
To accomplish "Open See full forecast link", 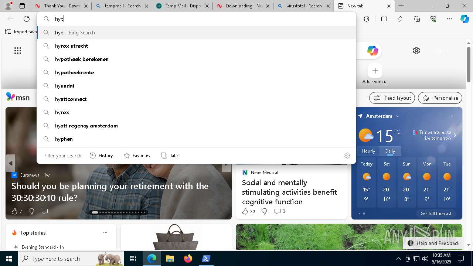I will pyautogui.click(x=436, y=214).
